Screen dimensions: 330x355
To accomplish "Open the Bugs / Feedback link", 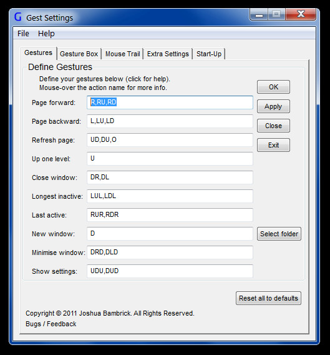I will (x=51, y=324).
